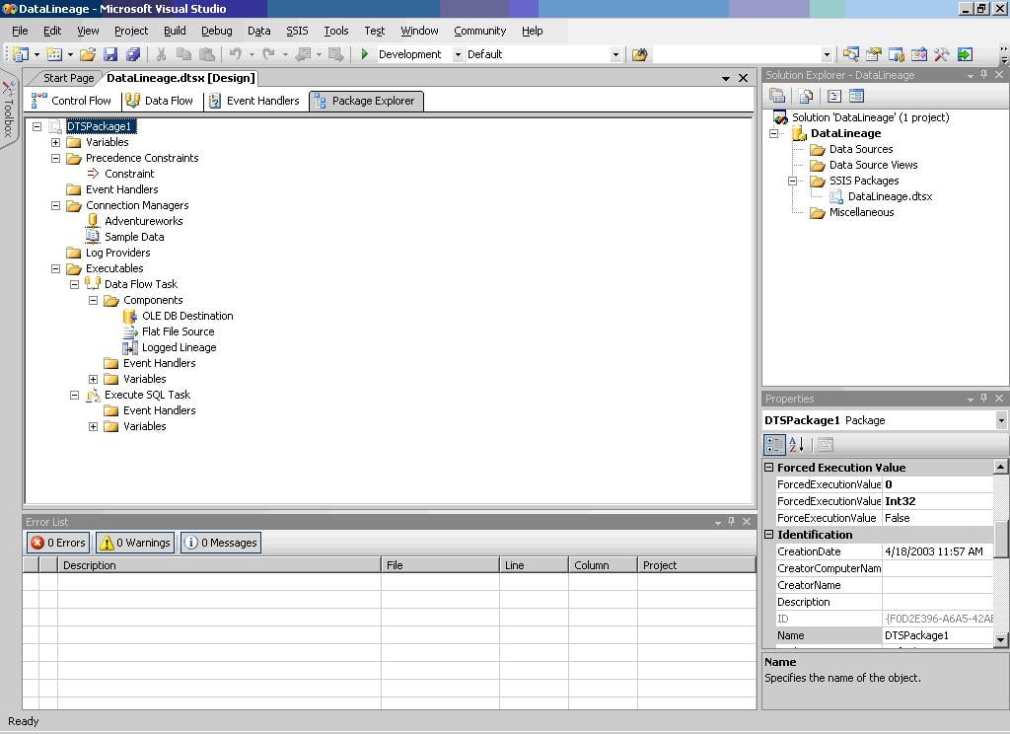Switch to the Data Flow tab
1010x734 pixels.
point(160,101)
